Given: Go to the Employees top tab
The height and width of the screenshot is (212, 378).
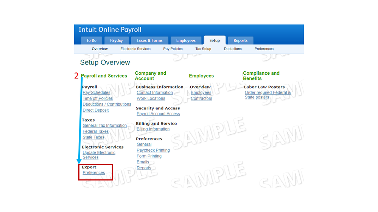Looking at the screenshot, I should pyautogui.click(x=186, y=40).
